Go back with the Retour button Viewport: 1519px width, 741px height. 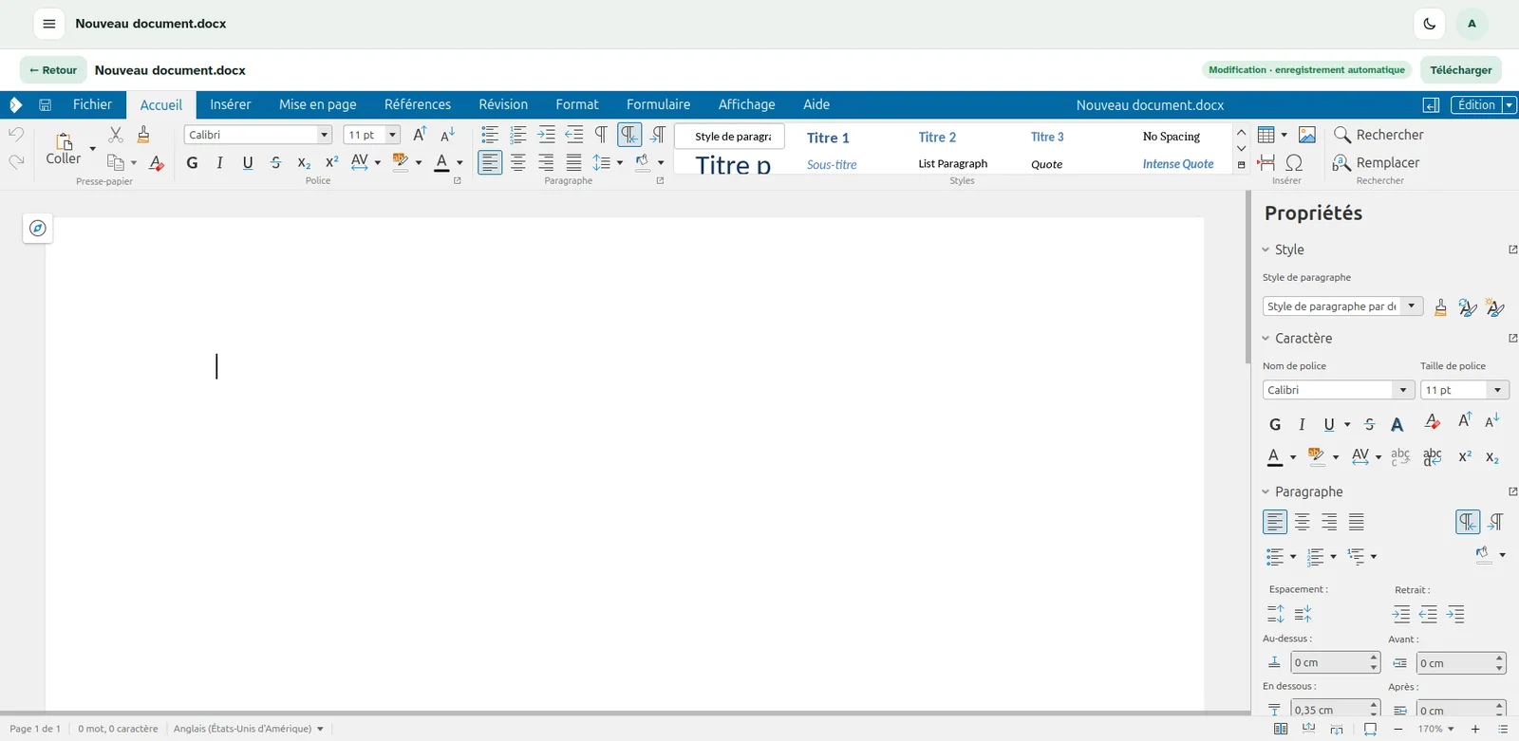tap(53, 69)
